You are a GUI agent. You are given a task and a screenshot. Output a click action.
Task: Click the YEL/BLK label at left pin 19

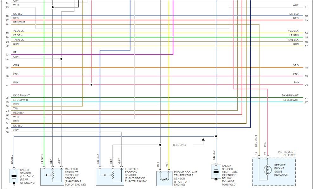click(18, 31)
